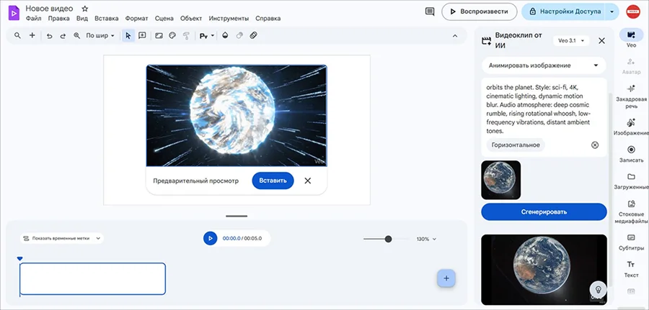The image size is (649, 310).
Task: Remove the Горизонтальное option with x icon
Action: [595, 145]
